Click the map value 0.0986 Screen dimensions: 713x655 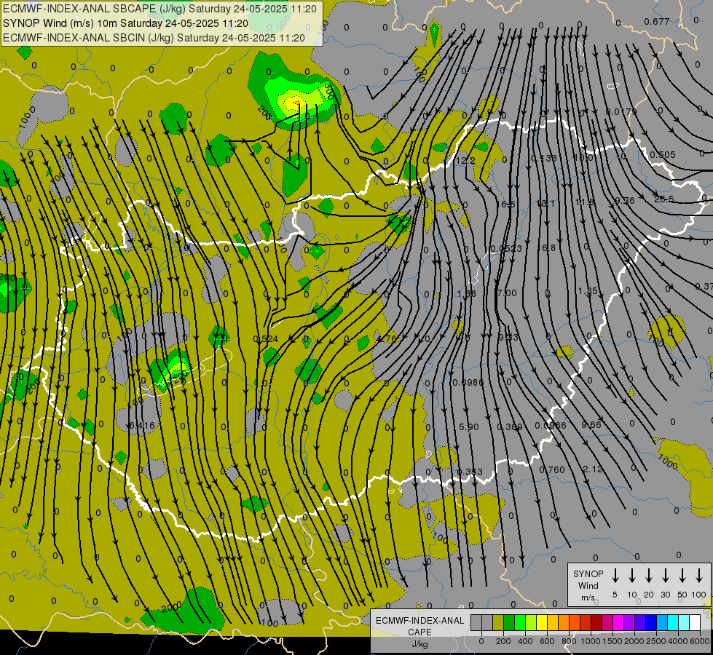click(x=468, y=383)
